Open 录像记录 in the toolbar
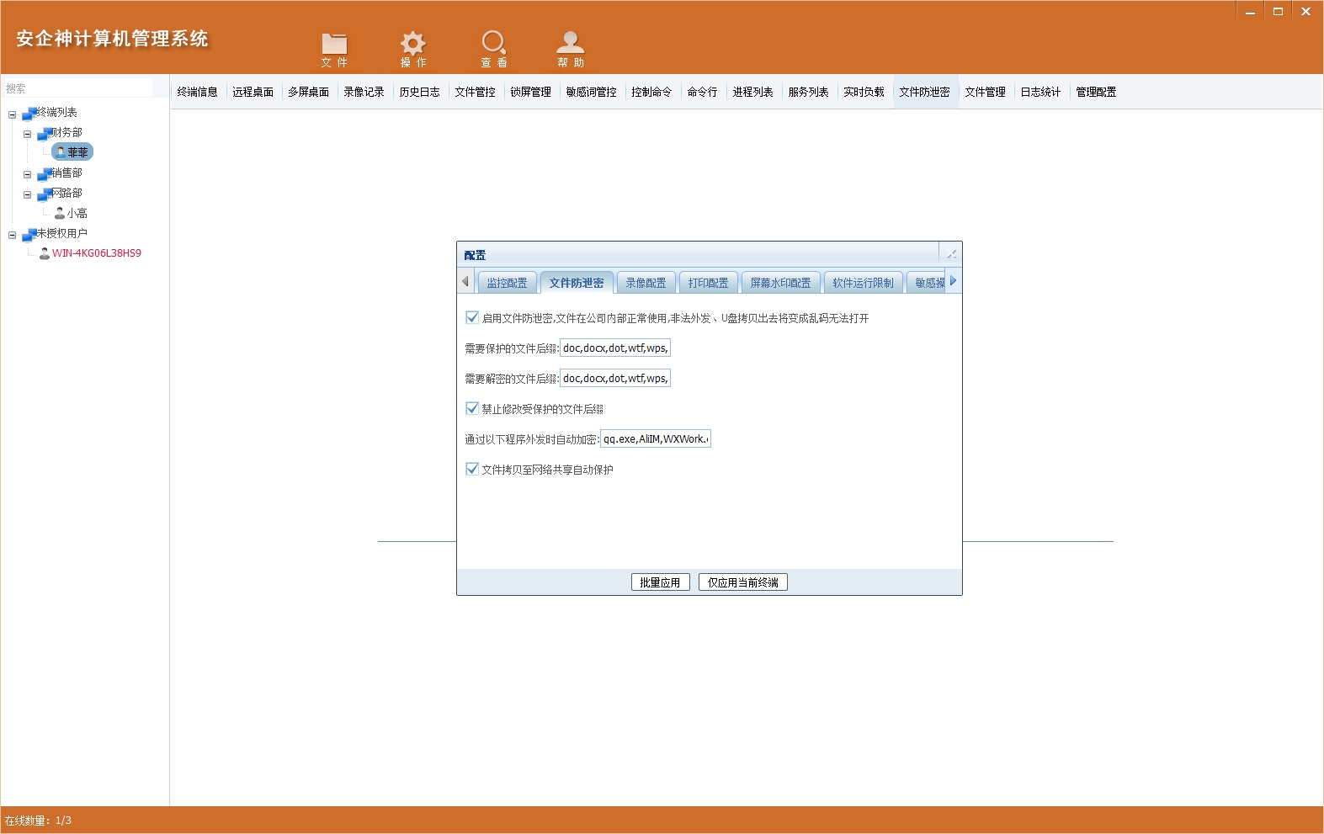The height and width of the screenshot is (834, 1324). (364, 92)
